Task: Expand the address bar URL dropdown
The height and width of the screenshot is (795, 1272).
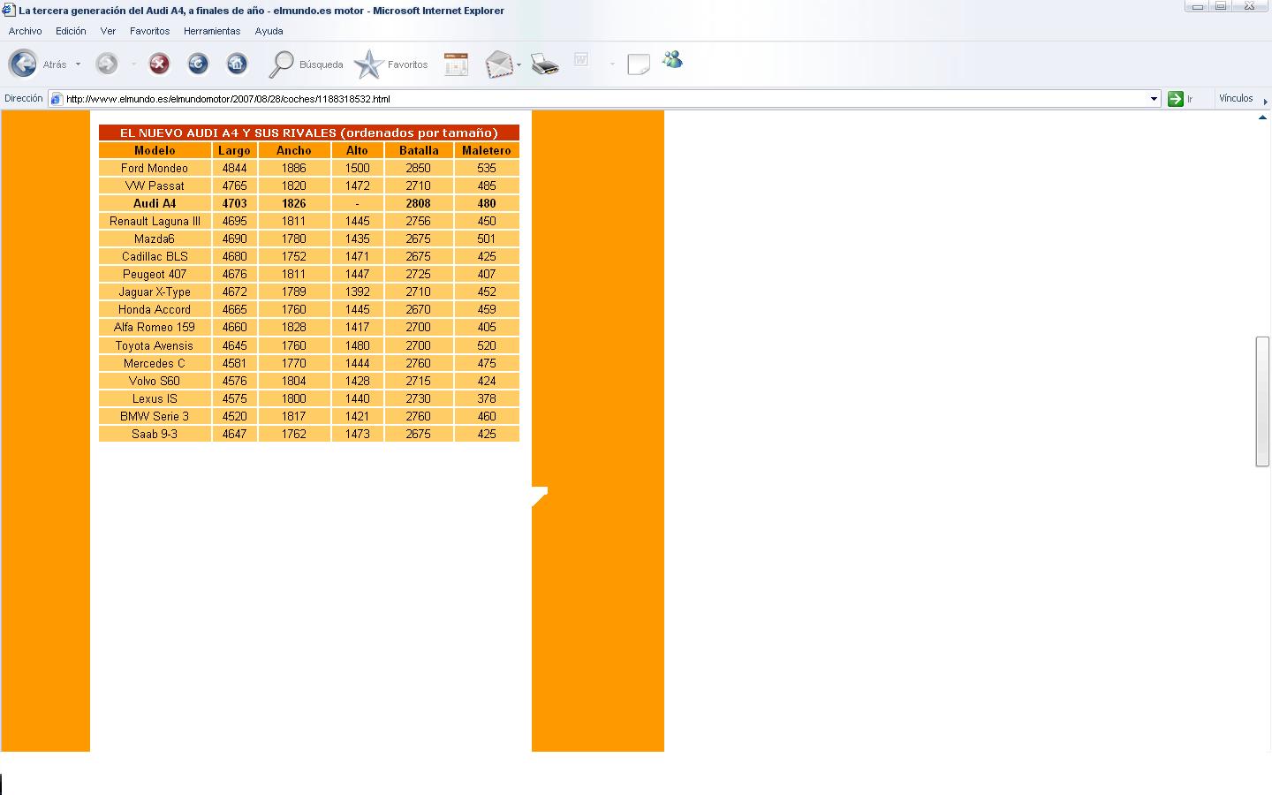Action: point(1154,99)
